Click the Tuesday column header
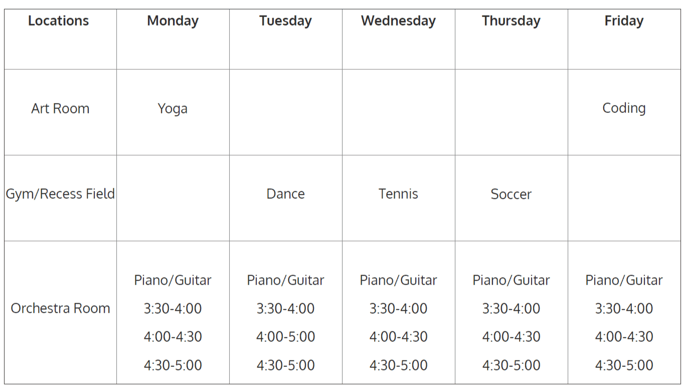The height and width of the screenshot is (387, 683). [x=285, y=21]
